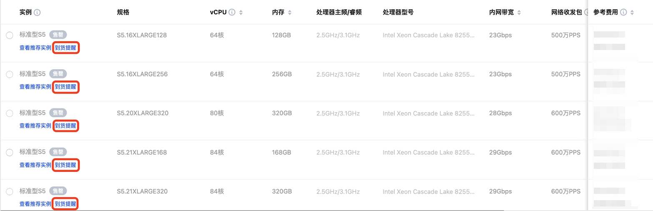Select the S5.16XLARGE256 instance radio button
This screenshot has height=211, width=653.
click(10, 74)
